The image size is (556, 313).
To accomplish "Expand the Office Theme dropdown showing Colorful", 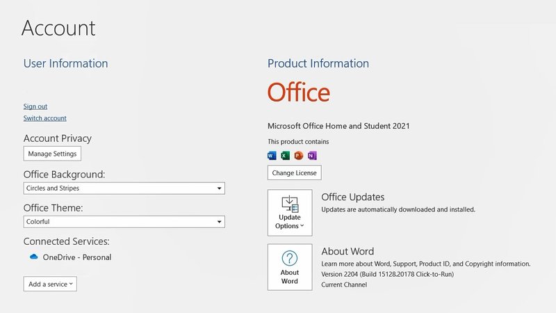I will (124, 222).
